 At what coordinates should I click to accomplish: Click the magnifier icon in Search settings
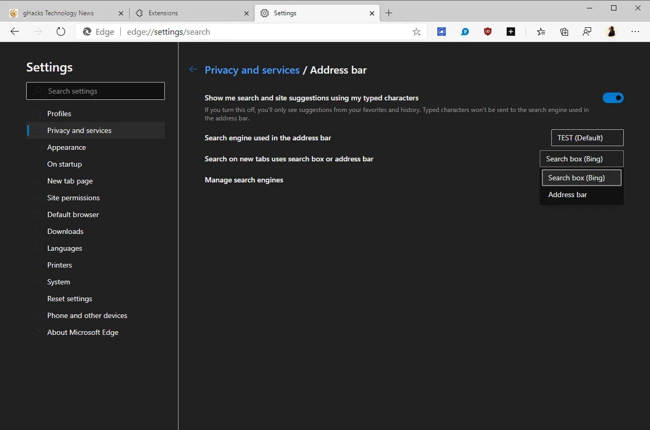click(37, 91)
